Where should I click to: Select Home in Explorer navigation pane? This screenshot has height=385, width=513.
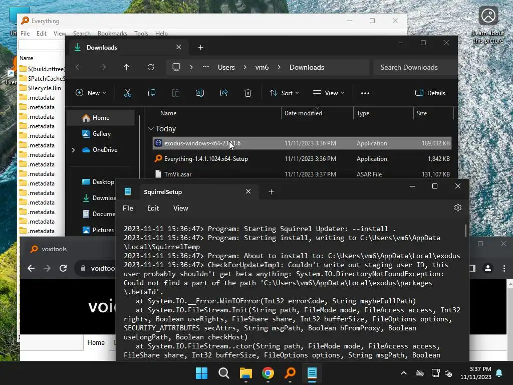101,118
